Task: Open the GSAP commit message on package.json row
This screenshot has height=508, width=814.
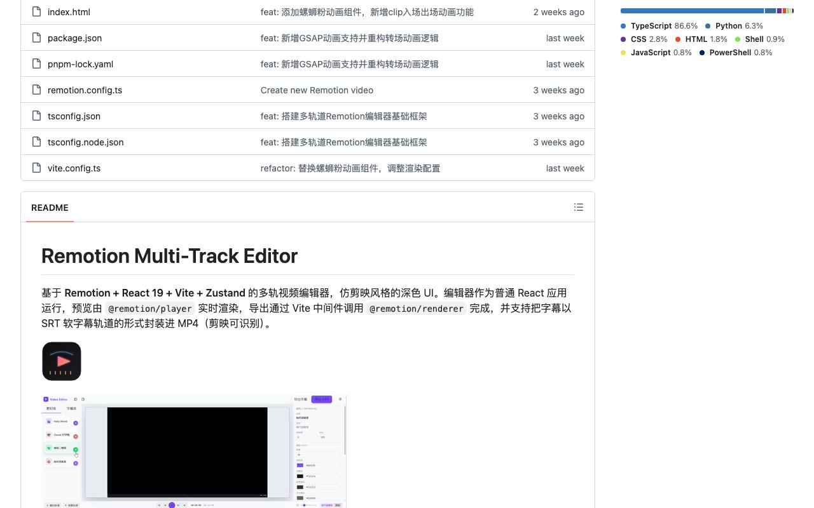Action: (349, 38)
